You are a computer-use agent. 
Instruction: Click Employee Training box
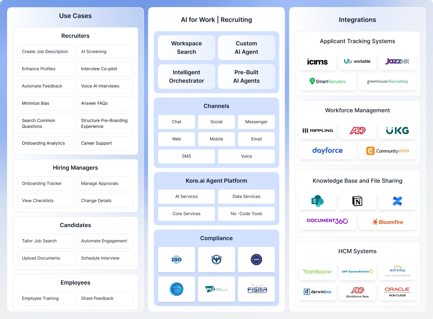click(x=46, y=298)
